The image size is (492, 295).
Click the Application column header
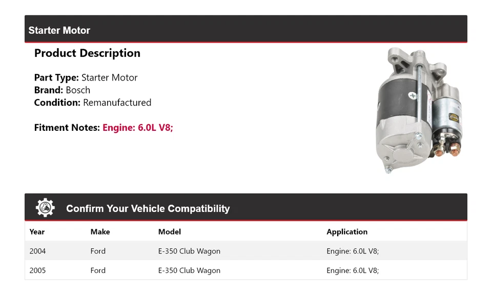click(x=347, y=232)
